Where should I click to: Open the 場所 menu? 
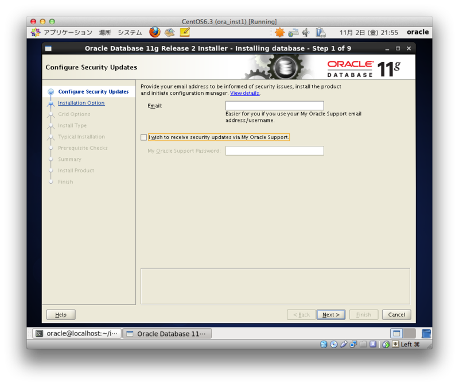pyautogui.click(x=105, y=32)
